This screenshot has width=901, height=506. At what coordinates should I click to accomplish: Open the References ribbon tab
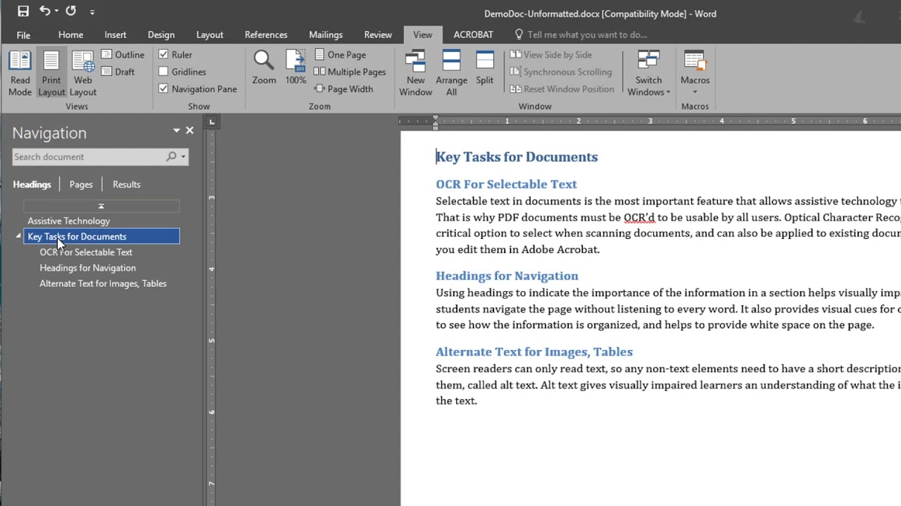coord(266,34)
